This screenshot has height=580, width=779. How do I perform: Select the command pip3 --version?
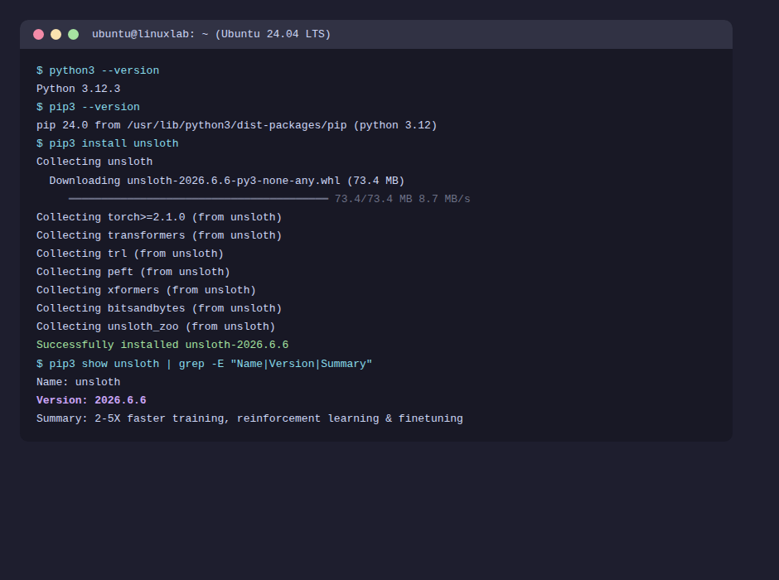tap(94, 107)
